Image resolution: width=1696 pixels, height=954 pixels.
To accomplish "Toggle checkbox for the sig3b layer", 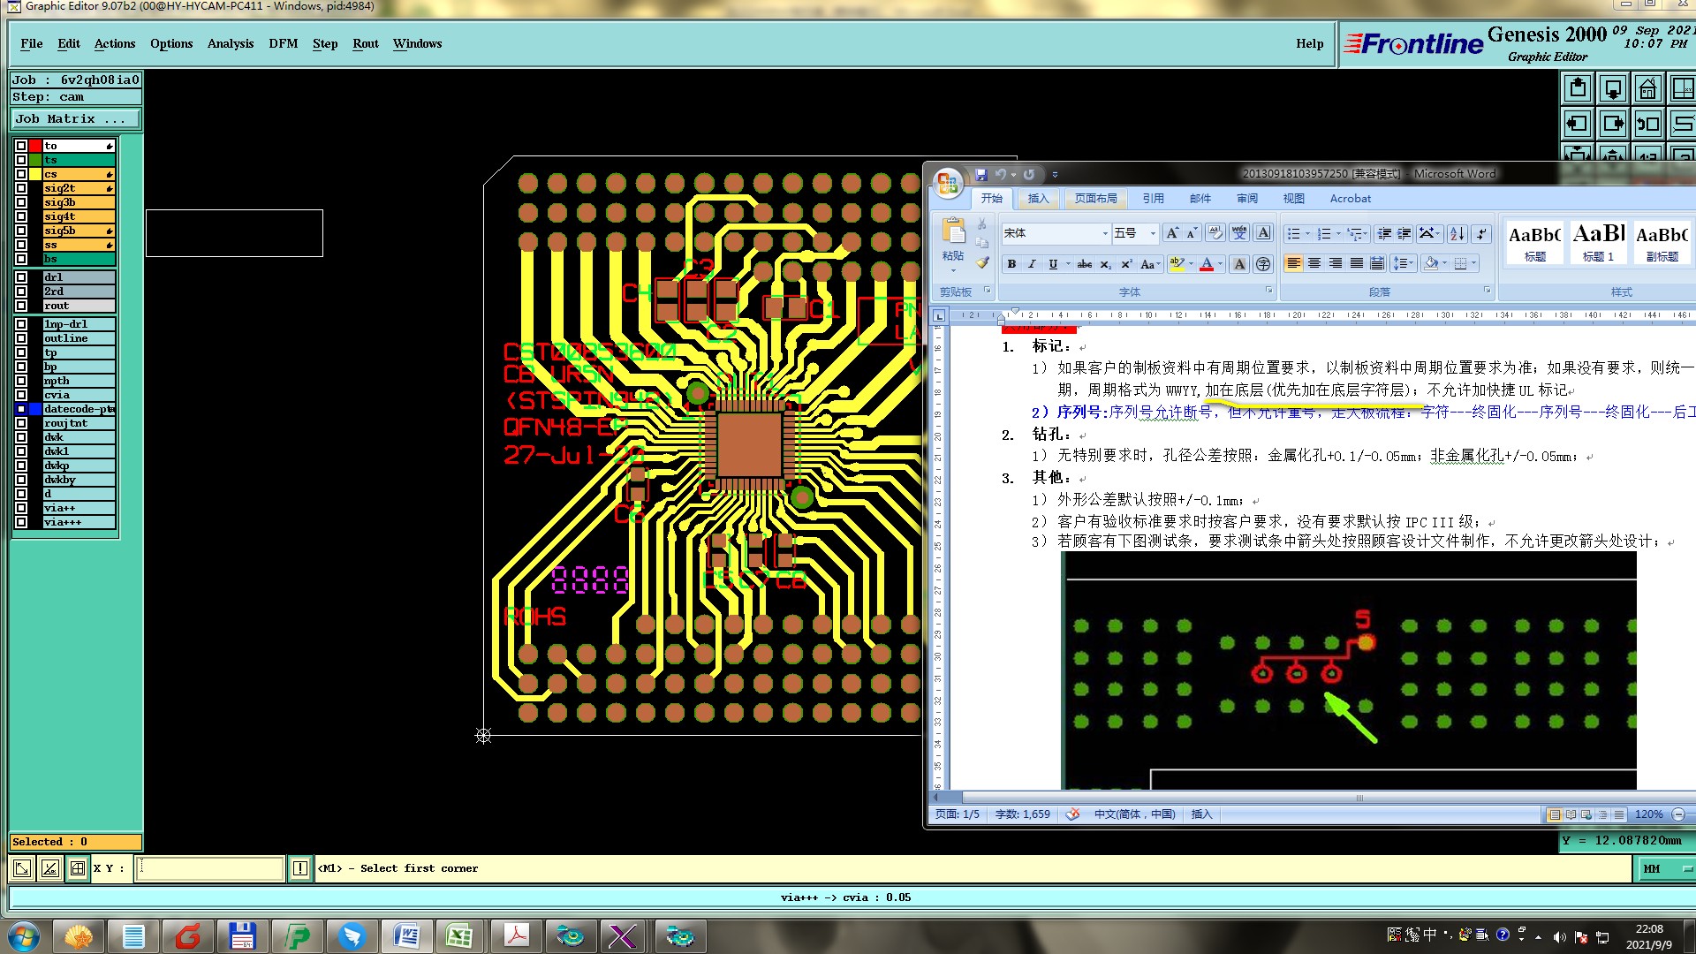I will [21, 202].
